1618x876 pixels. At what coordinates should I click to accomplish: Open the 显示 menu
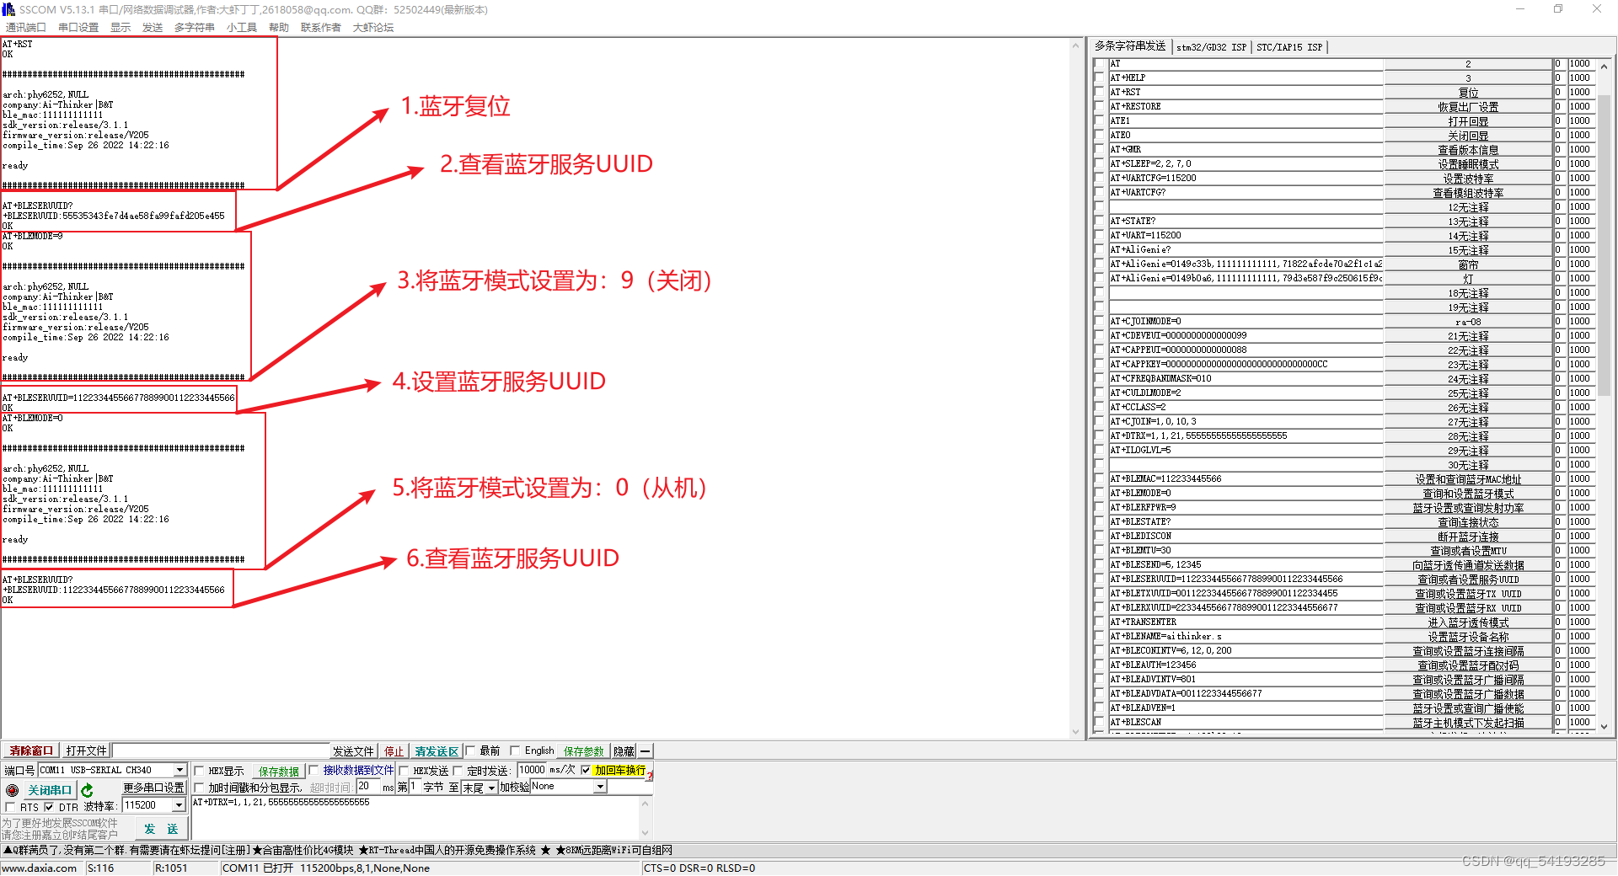pyautogui.click(x=121, y=28)
